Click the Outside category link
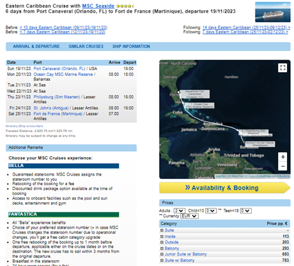The width and height of the screenshot is (294, 266). tap(172, 243)
